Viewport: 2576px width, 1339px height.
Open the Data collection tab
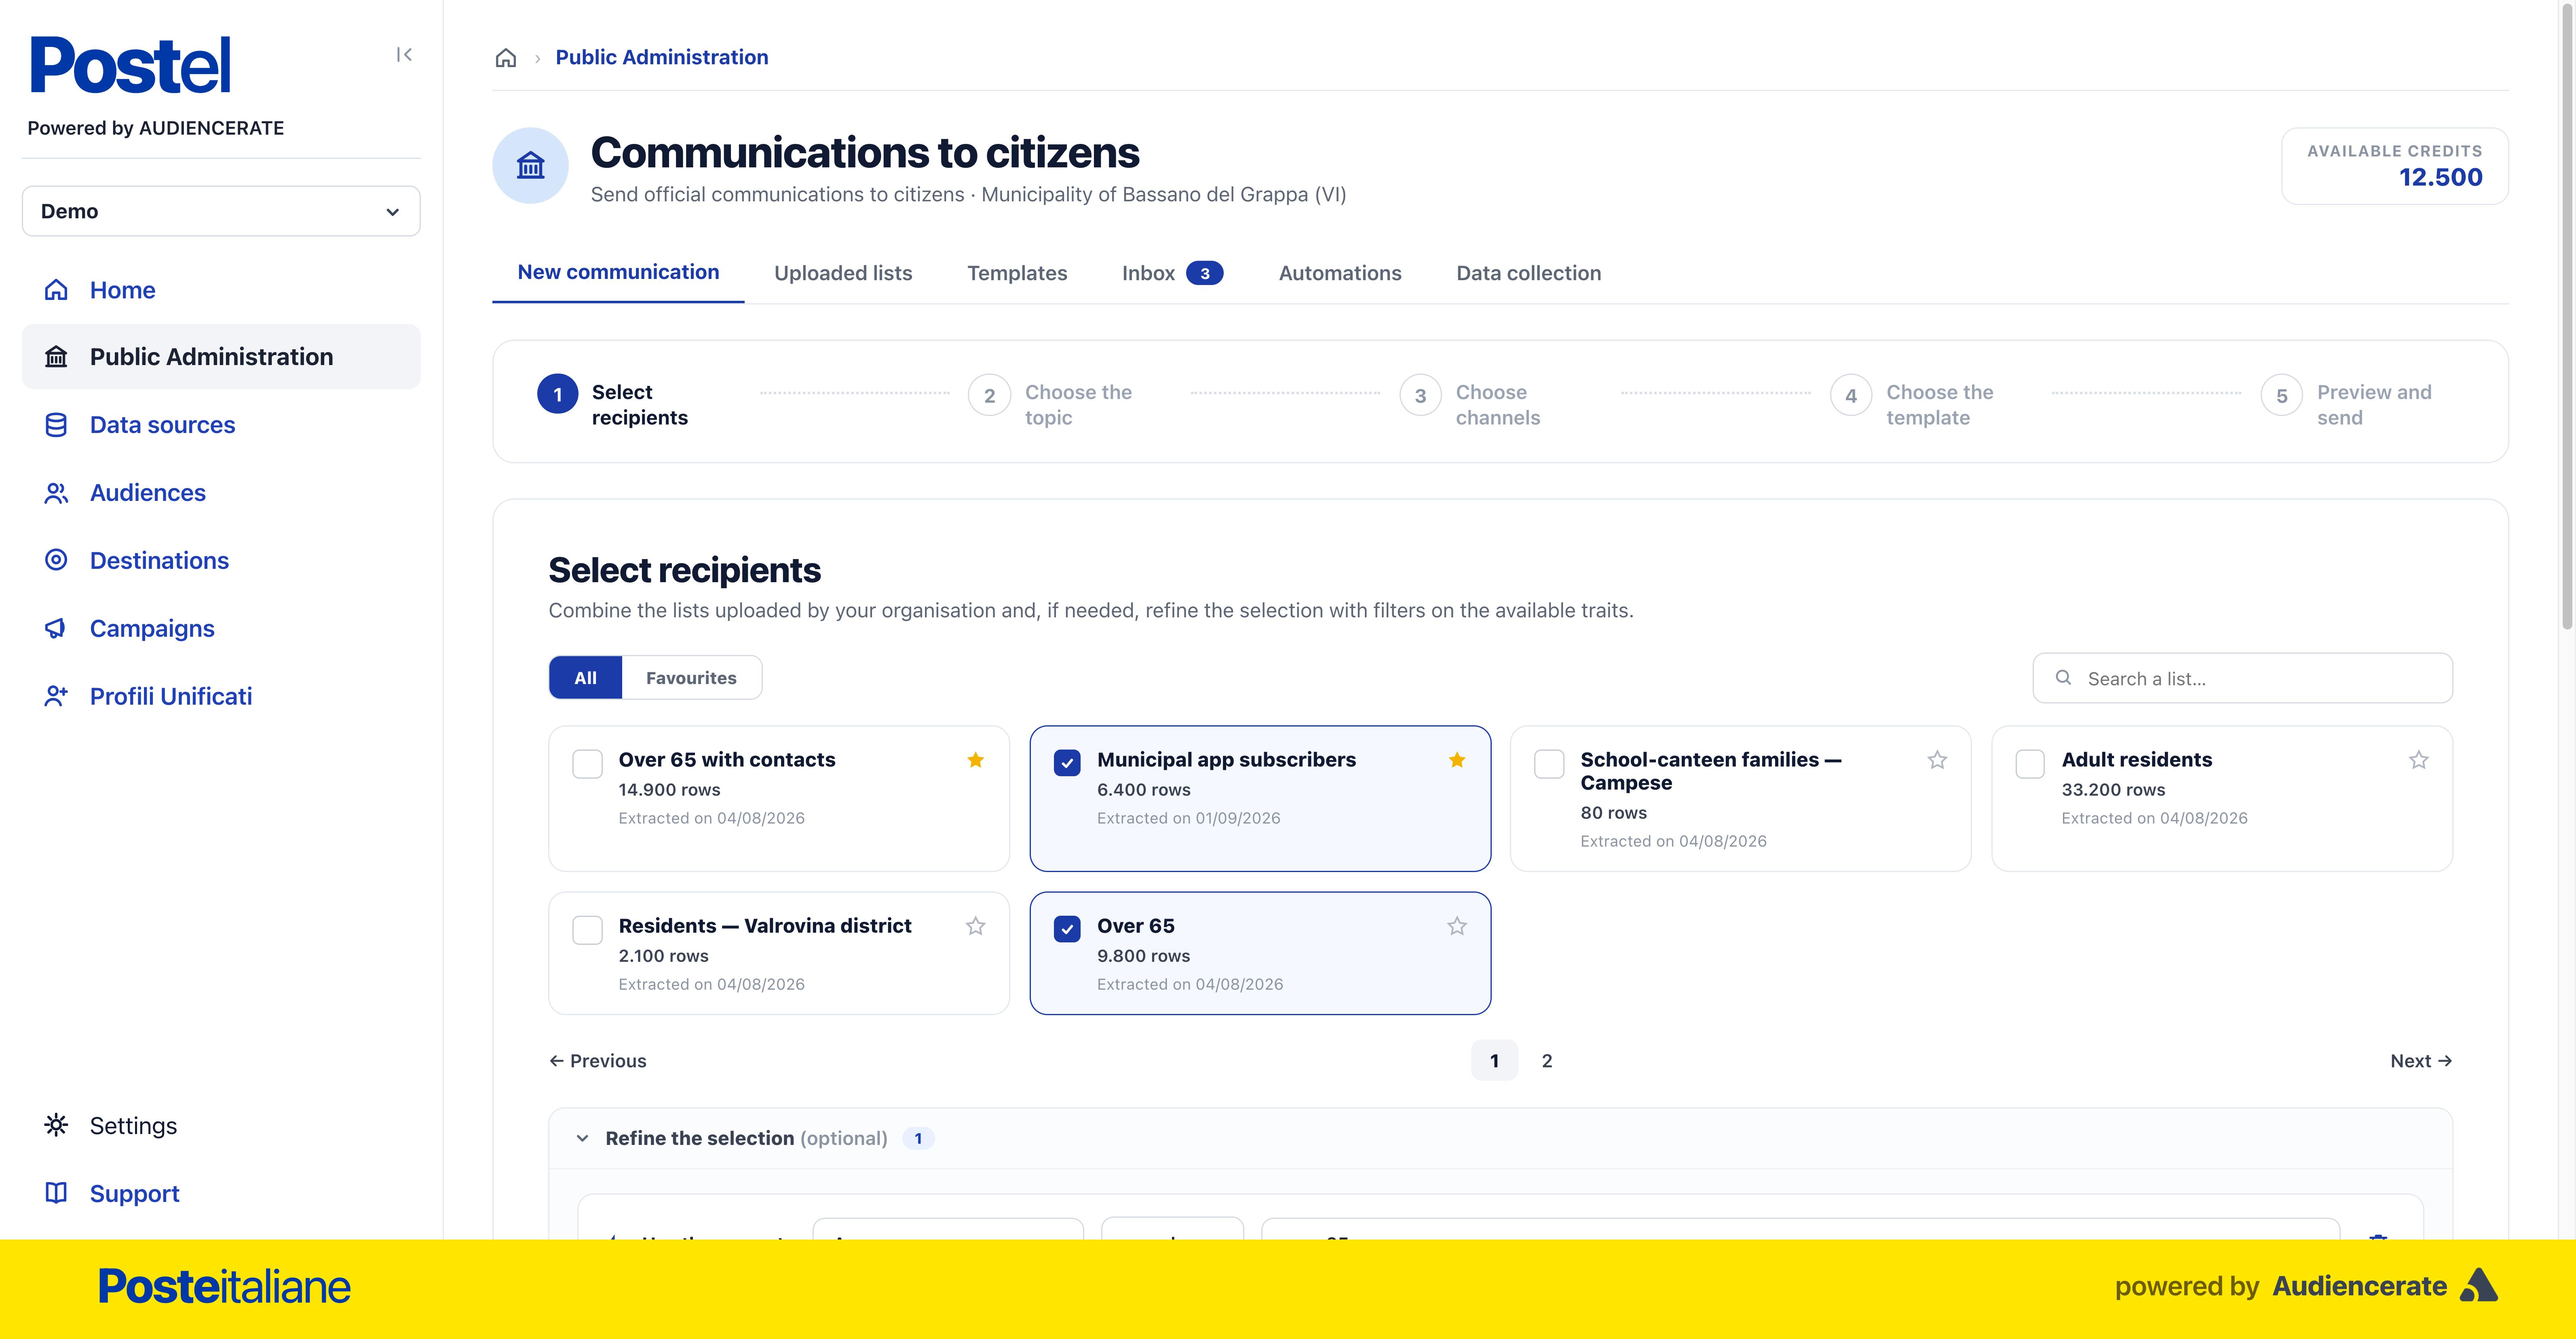(1528, 273)
